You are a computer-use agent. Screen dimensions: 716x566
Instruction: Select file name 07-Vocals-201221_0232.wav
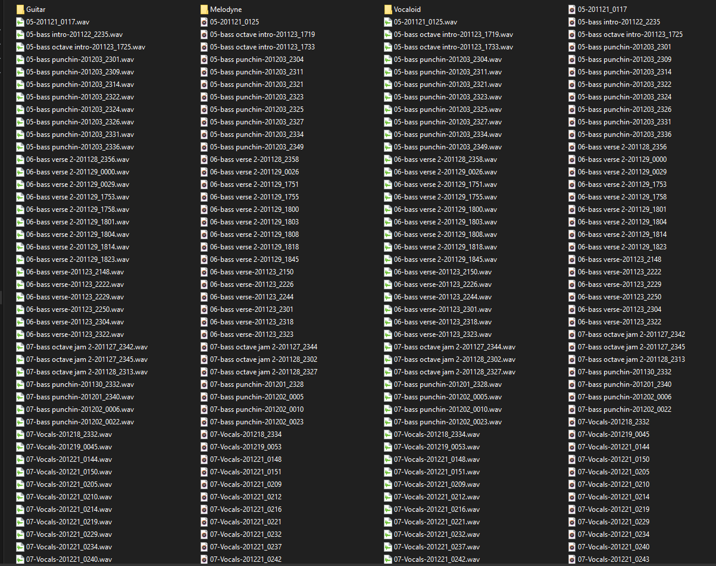(437, 534)
